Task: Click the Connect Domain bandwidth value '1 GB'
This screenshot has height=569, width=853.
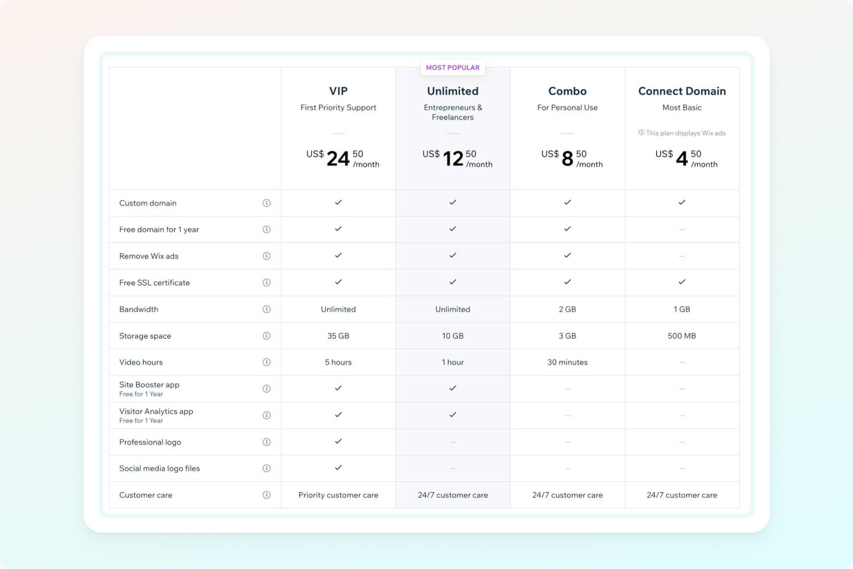Action: coord(682,310)
